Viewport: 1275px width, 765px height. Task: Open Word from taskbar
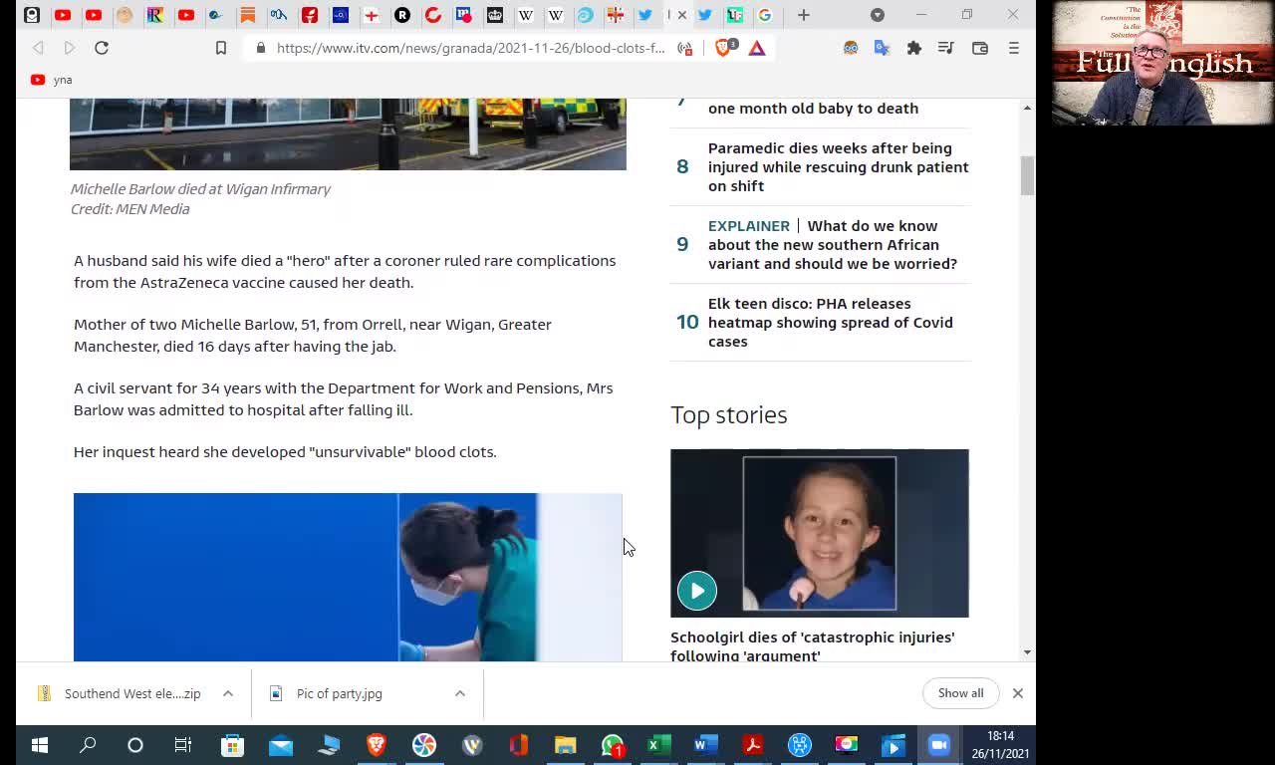tap(705, 745)
